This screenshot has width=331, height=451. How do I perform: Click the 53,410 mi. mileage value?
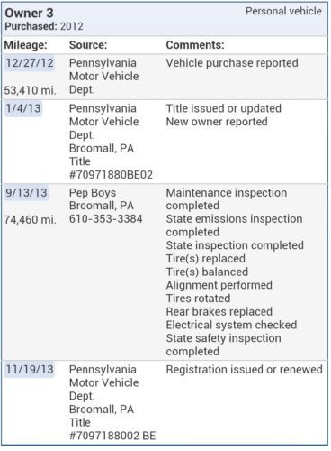coord(31,90)
